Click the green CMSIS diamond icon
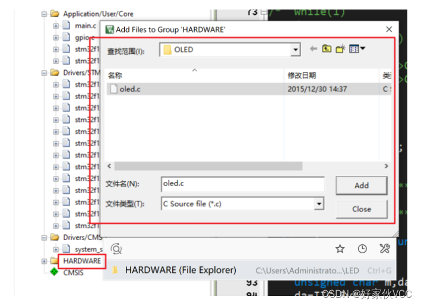 [54, 272]
